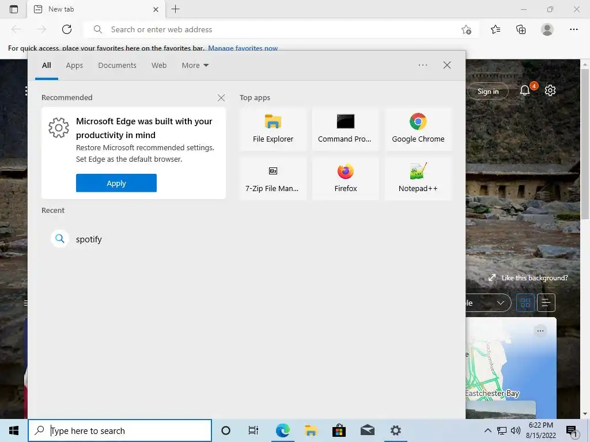Open File Explorer on taskbar
Viewport: 590px width, 442px height.
311,430
